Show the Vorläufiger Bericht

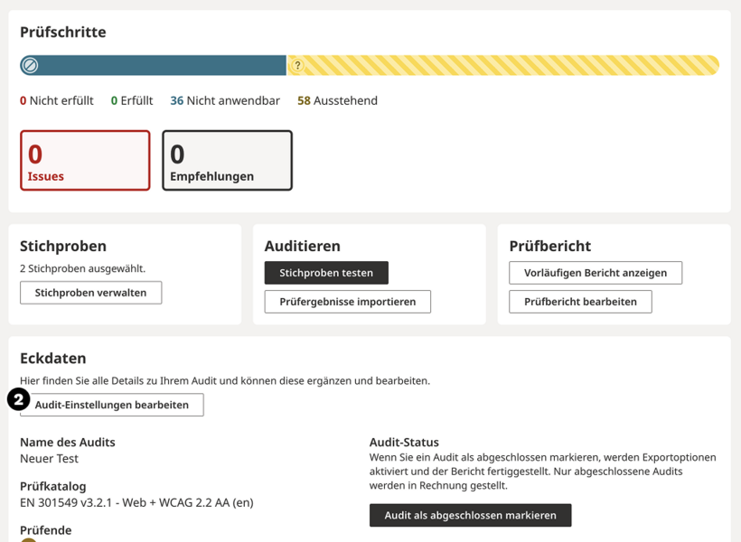tap(596, 272)
